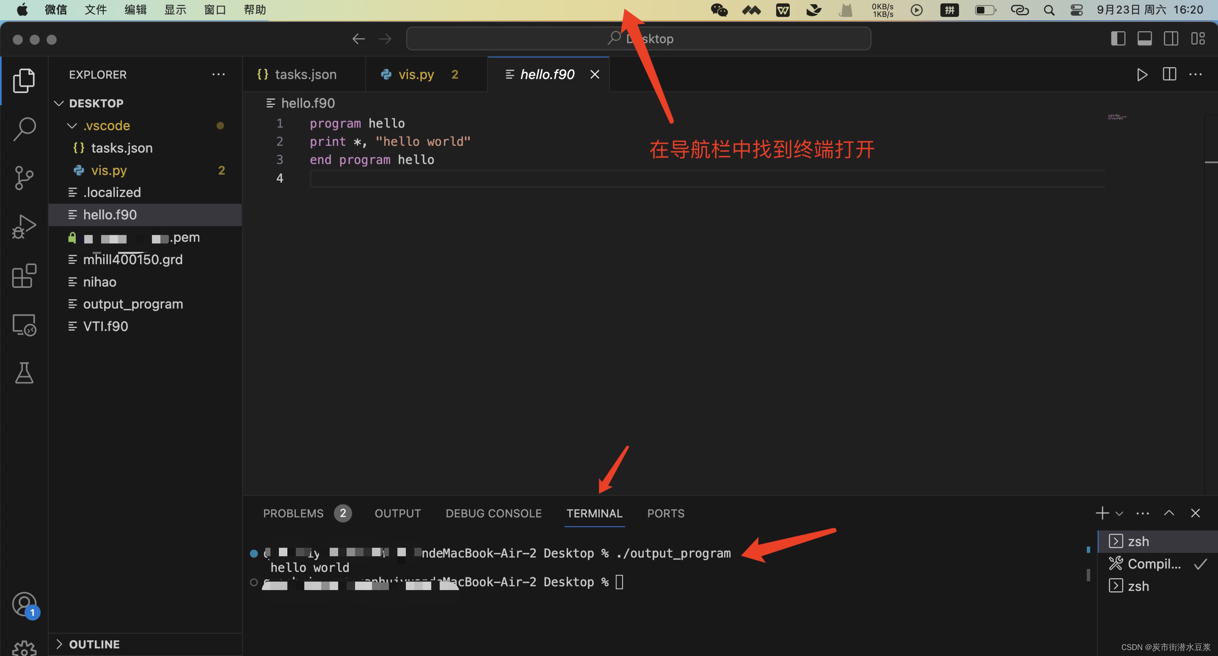The height and width of the screenshot is (656, 1218).
Task: Open the Remote Explorer view
Action: click(24, 325)
